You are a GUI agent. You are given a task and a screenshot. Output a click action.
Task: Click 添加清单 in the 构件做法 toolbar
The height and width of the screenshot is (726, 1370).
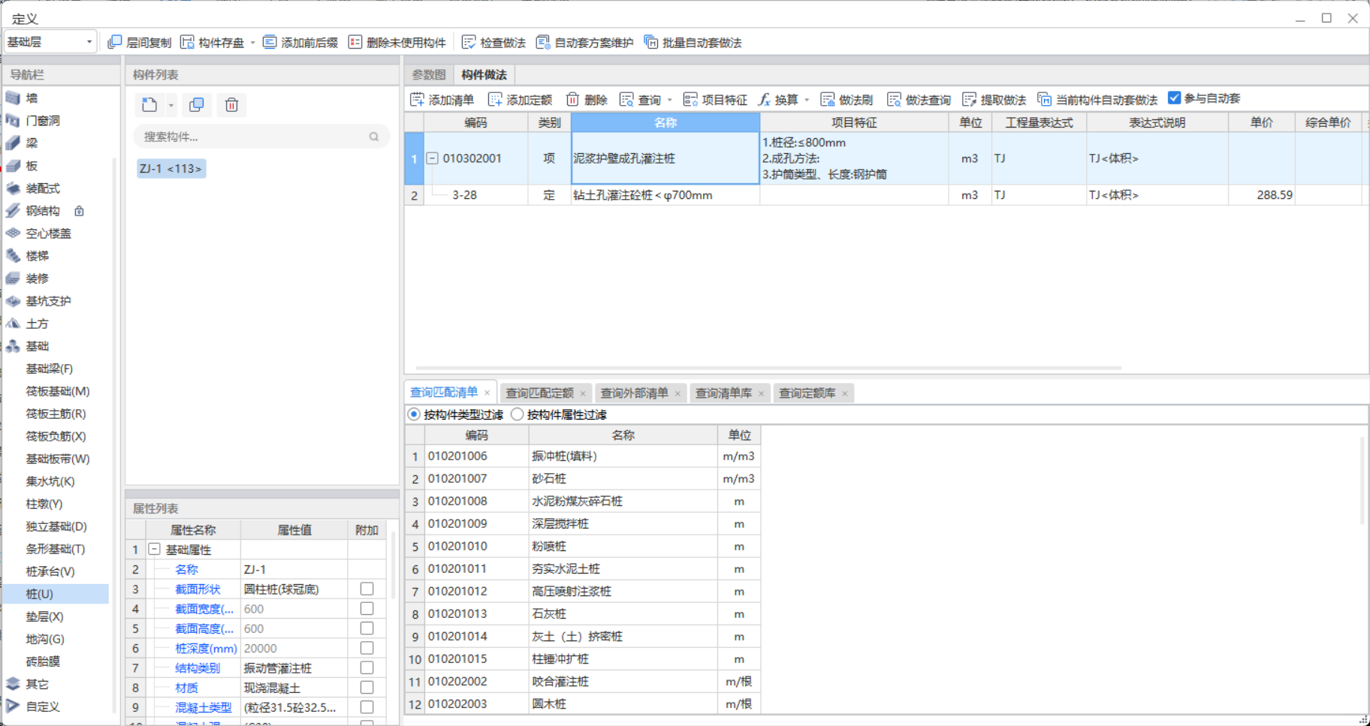[x=442, y=99]
